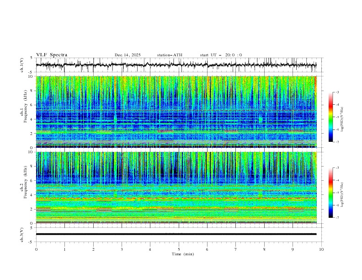
Task: Select the ch.1 spectrogram panel
Action: pos(176,112)
